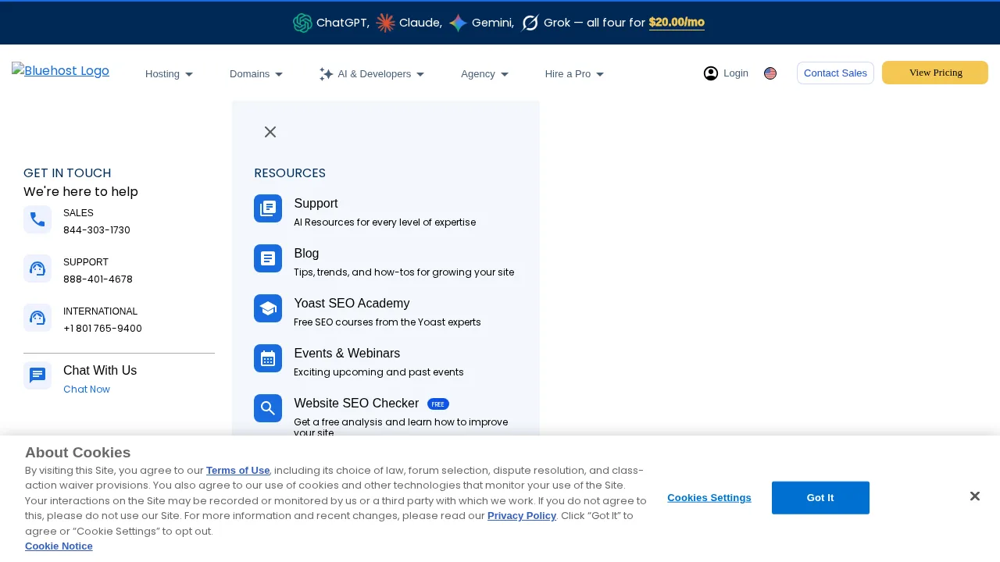Screen dimensions: 1000x562
Task: Open the Cookie Notice link
Action: point(59,546)
